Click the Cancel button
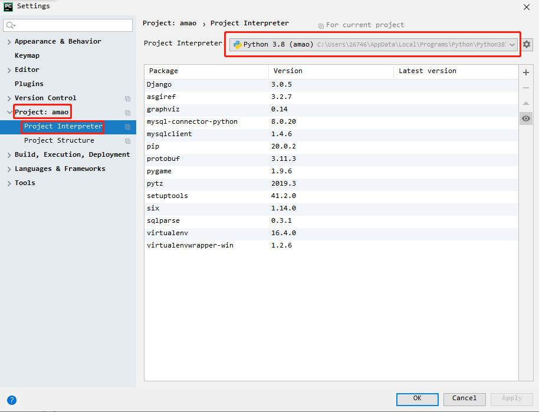This screenshot has height=412, width=539. 465,399
